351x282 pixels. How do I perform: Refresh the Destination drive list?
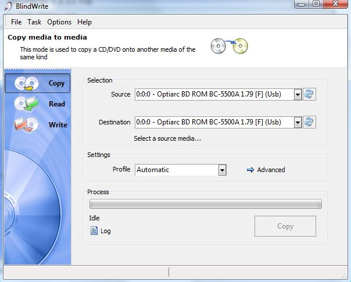coord(310,122)
